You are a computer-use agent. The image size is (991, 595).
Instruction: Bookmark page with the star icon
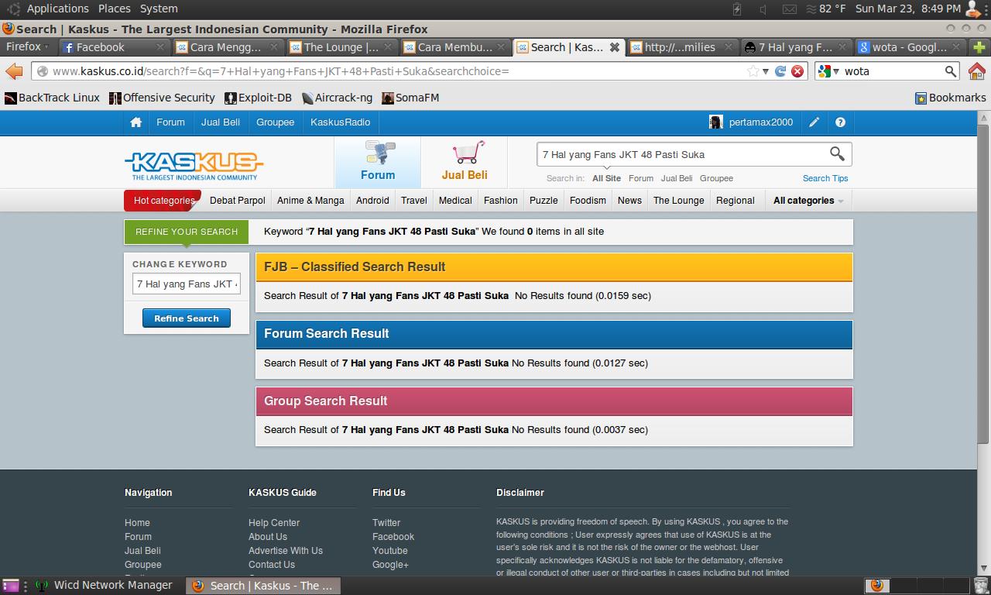click(x=753, y=71)
